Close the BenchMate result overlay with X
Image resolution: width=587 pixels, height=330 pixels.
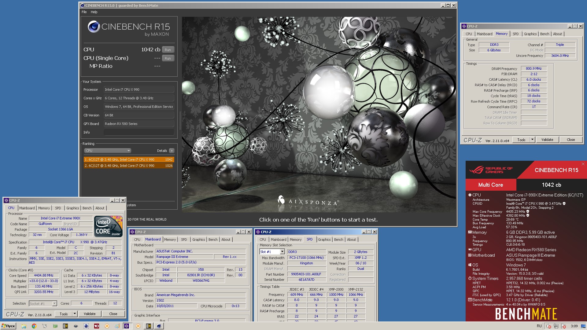(583, 164)
